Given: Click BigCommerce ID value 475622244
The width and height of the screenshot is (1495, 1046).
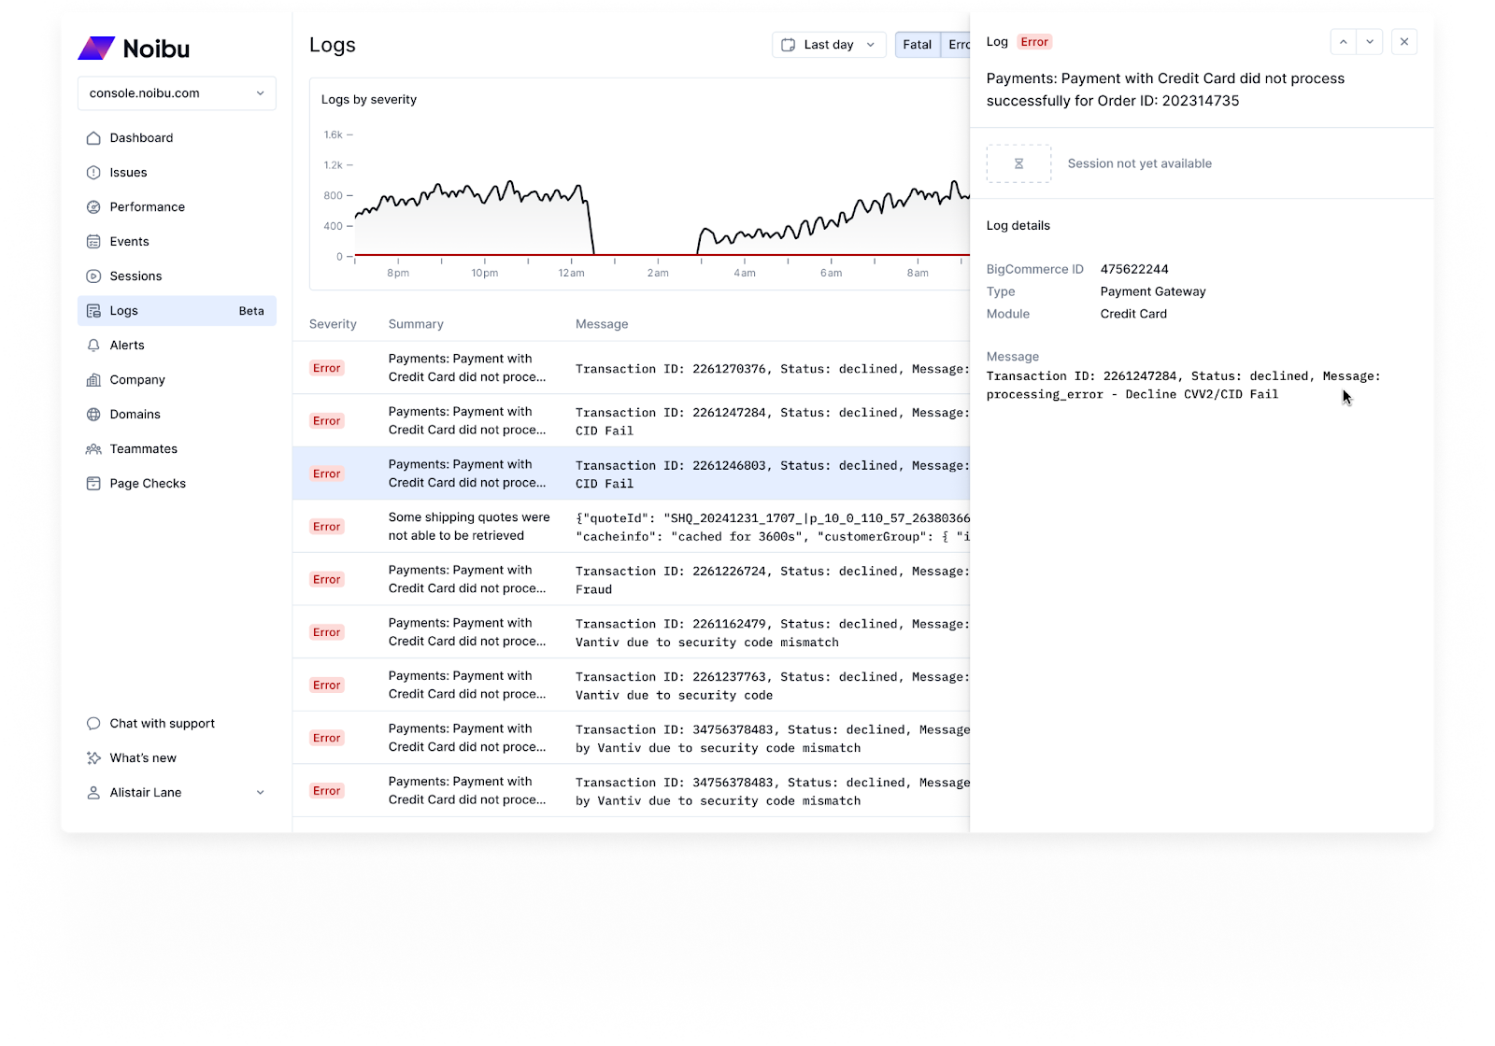Looking at the screenshot, I should (1134, 269).
